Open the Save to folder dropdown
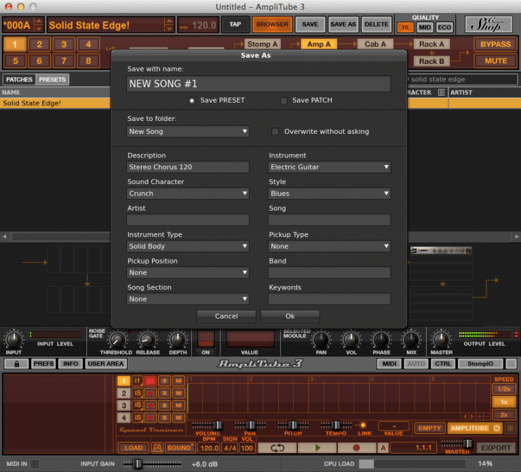This screenshot has height=472, width=521. [x=188, y=131]
